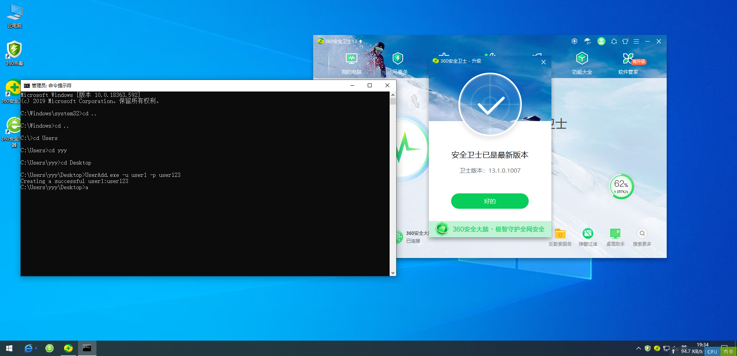Click the 360安全大脑 banner in upgrade dialog
Screen dimensions: 737x356
[x=490, y=229]
